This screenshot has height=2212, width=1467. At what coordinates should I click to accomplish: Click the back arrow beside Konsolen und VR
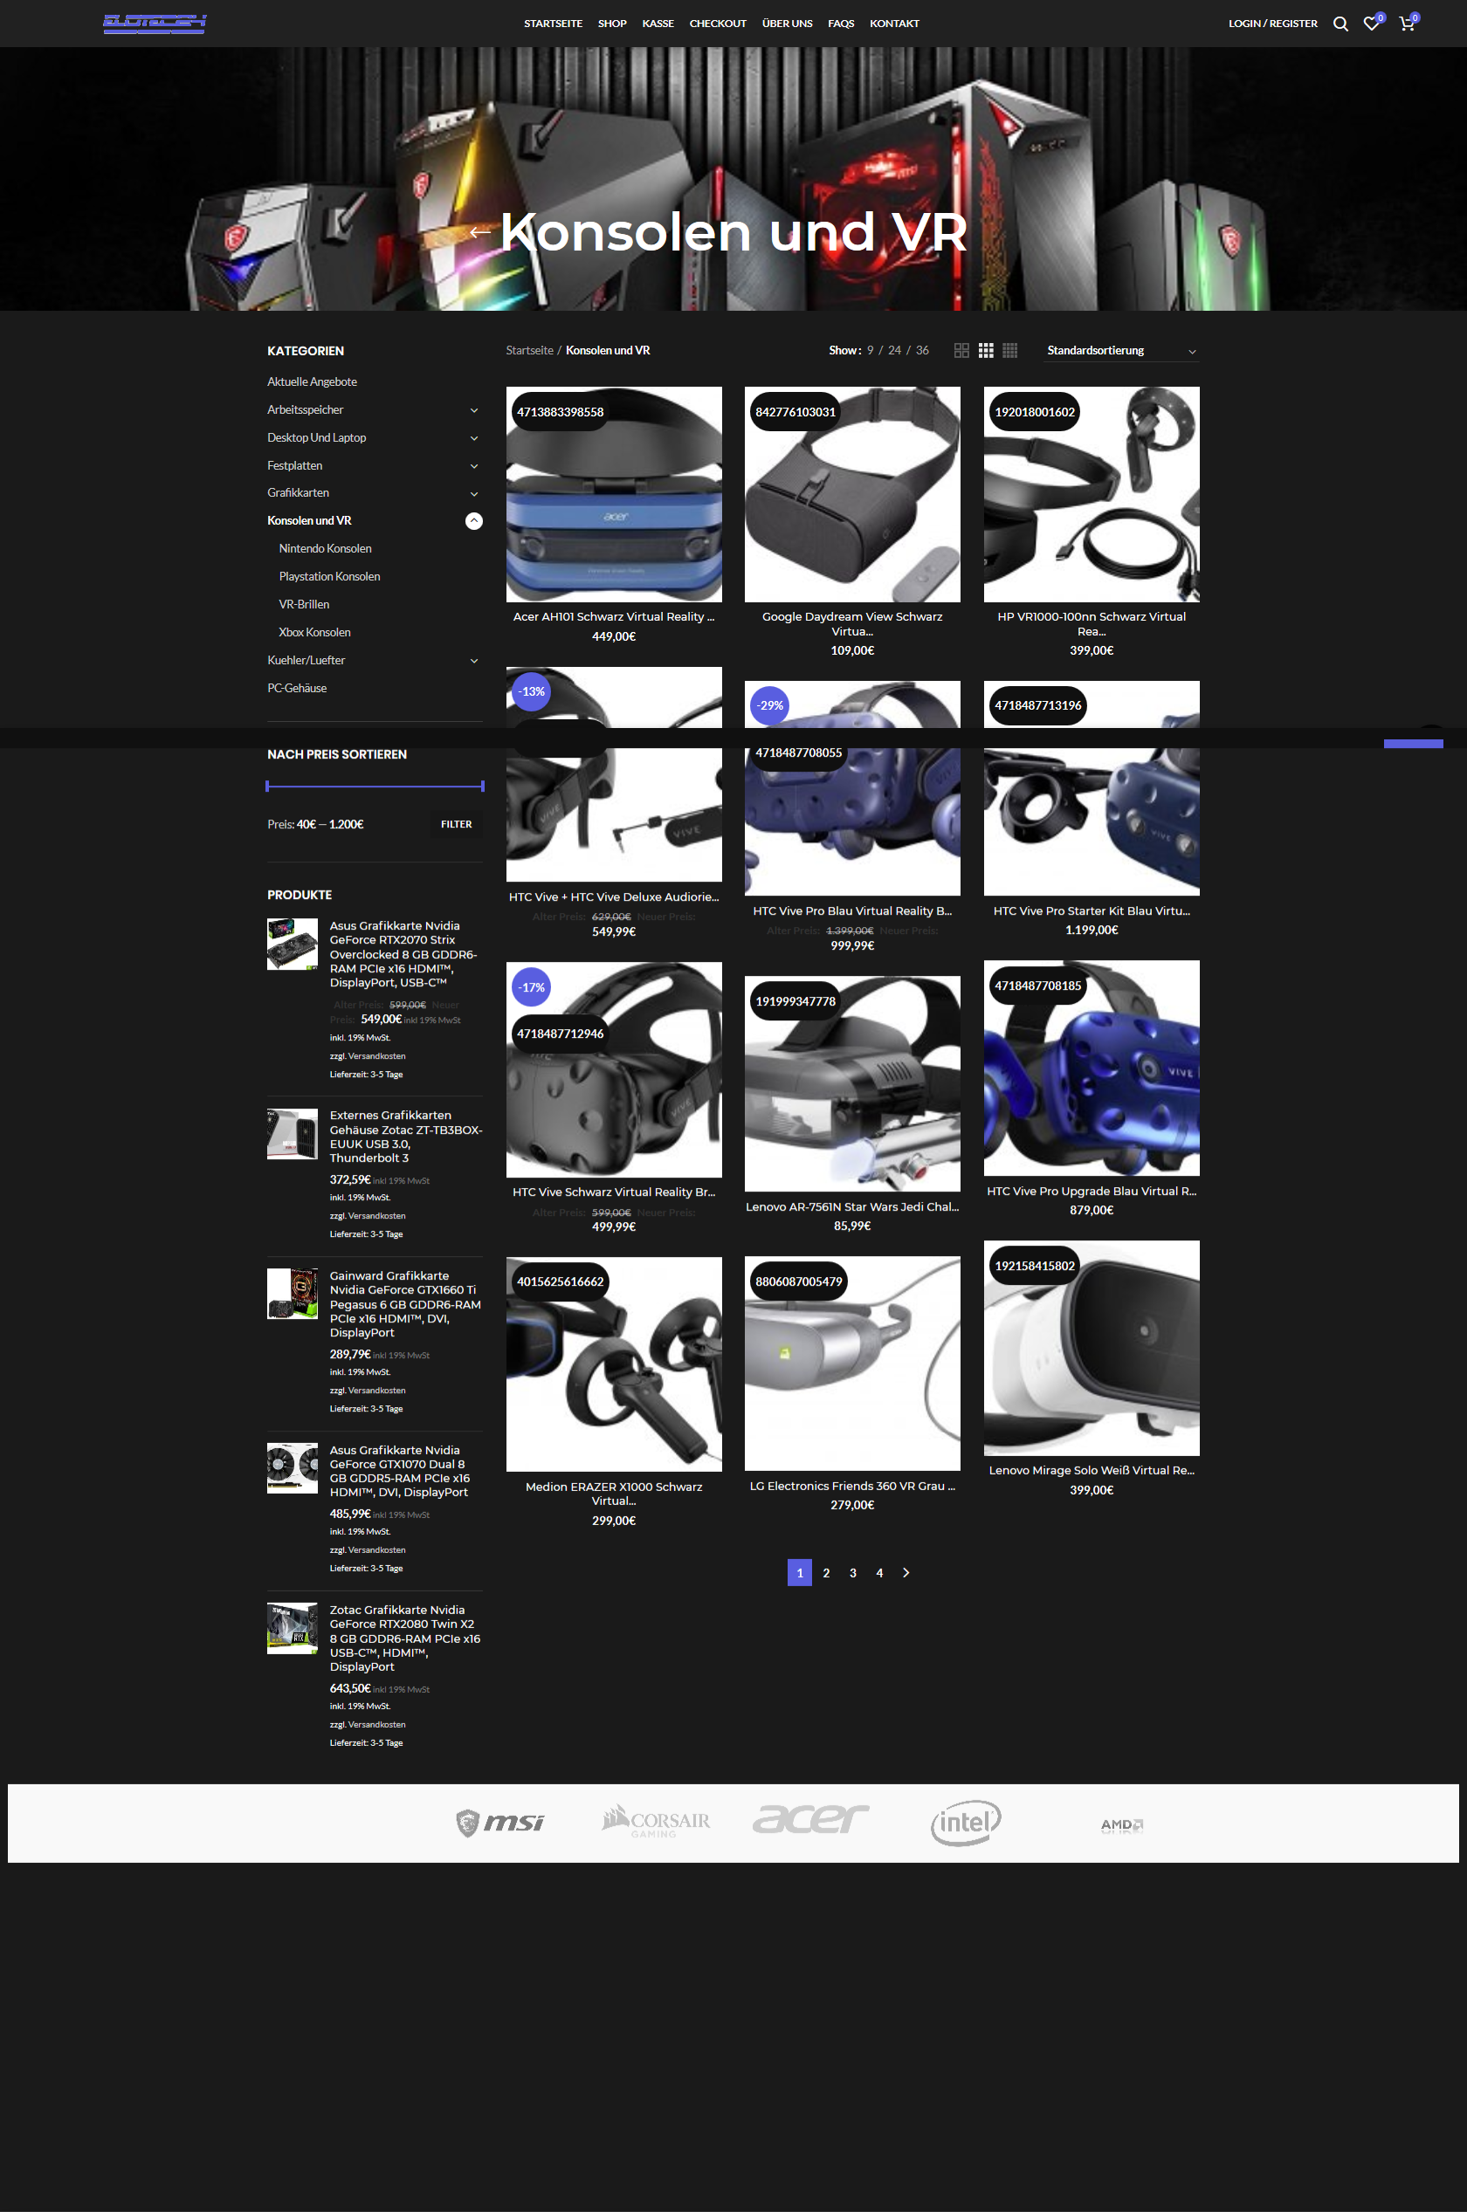point(480,232)
